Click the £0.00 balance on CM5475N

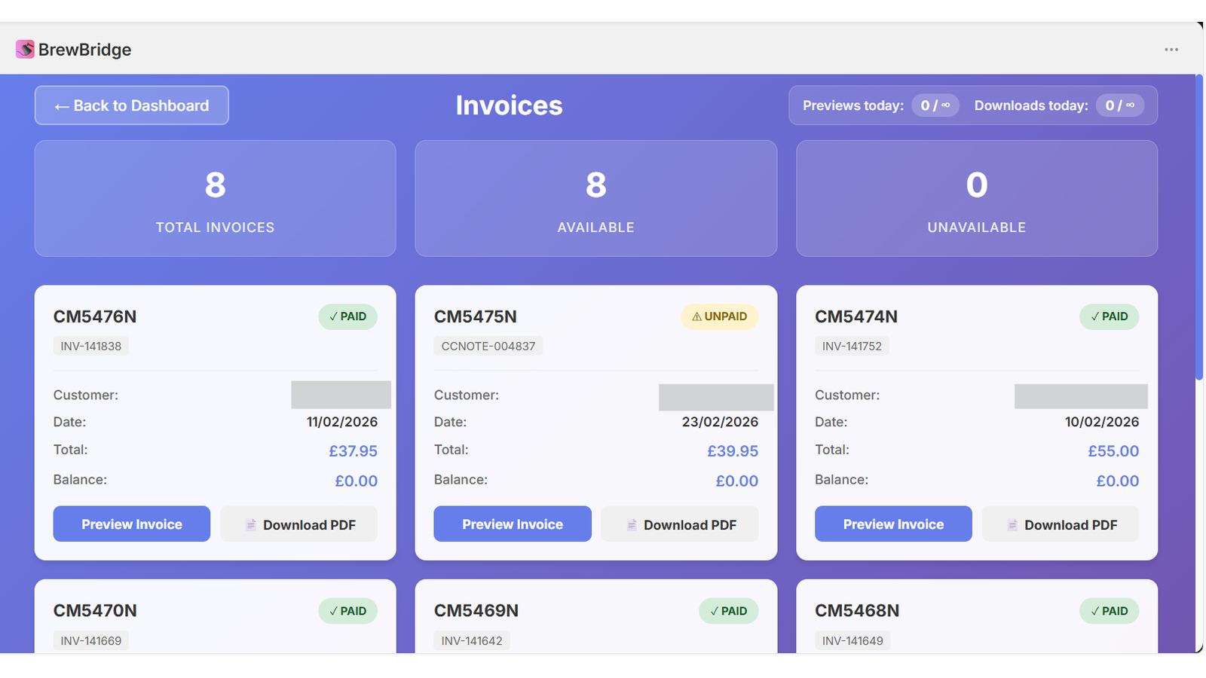(737, 481)
